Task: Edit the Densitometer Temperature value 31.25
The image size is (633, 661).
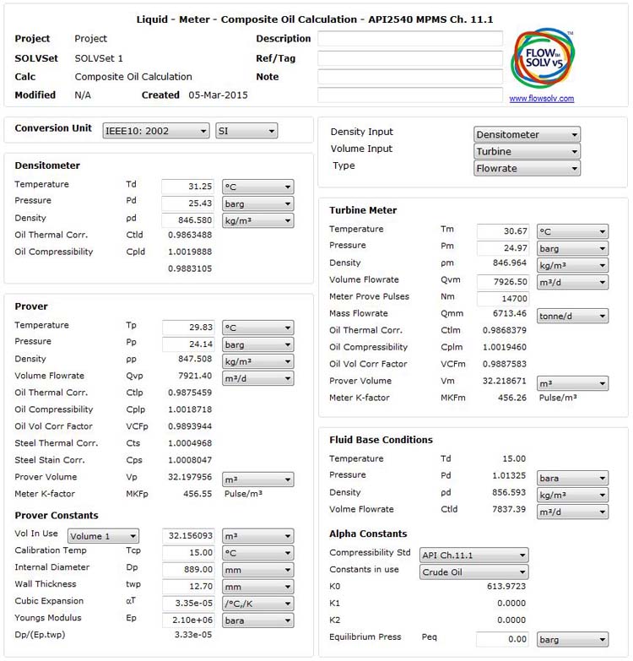Action: click(x=187, y=187)
